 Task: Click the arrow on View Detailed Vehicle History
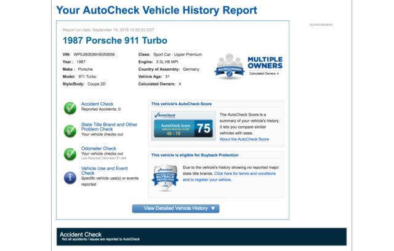coord(213,209)
